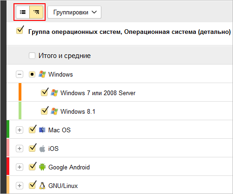Viewport: 233px width, 194px height.
Task: Click the Windows 8.1 row label
Action: coord(78,111)
